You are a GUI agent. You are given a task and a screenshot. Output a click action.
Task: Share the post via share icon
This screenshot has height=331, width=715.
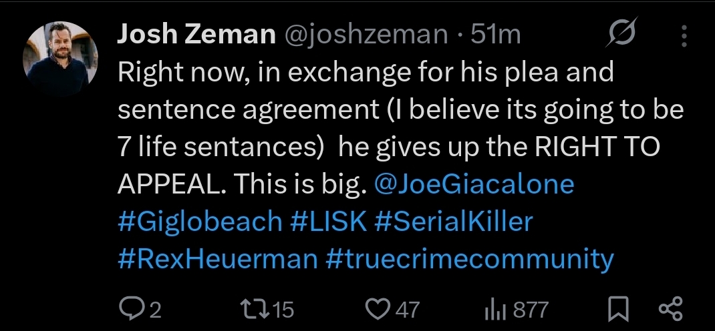point(670,309)
